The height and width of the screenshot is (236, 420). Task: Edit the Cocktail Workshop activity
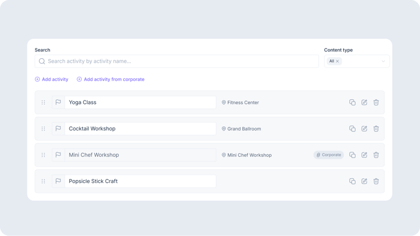click(x=364, y=129)
